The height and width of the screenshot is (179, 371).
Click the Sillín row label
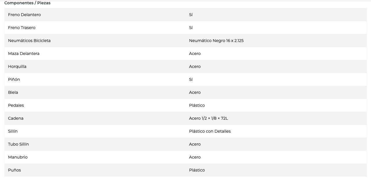13,131
